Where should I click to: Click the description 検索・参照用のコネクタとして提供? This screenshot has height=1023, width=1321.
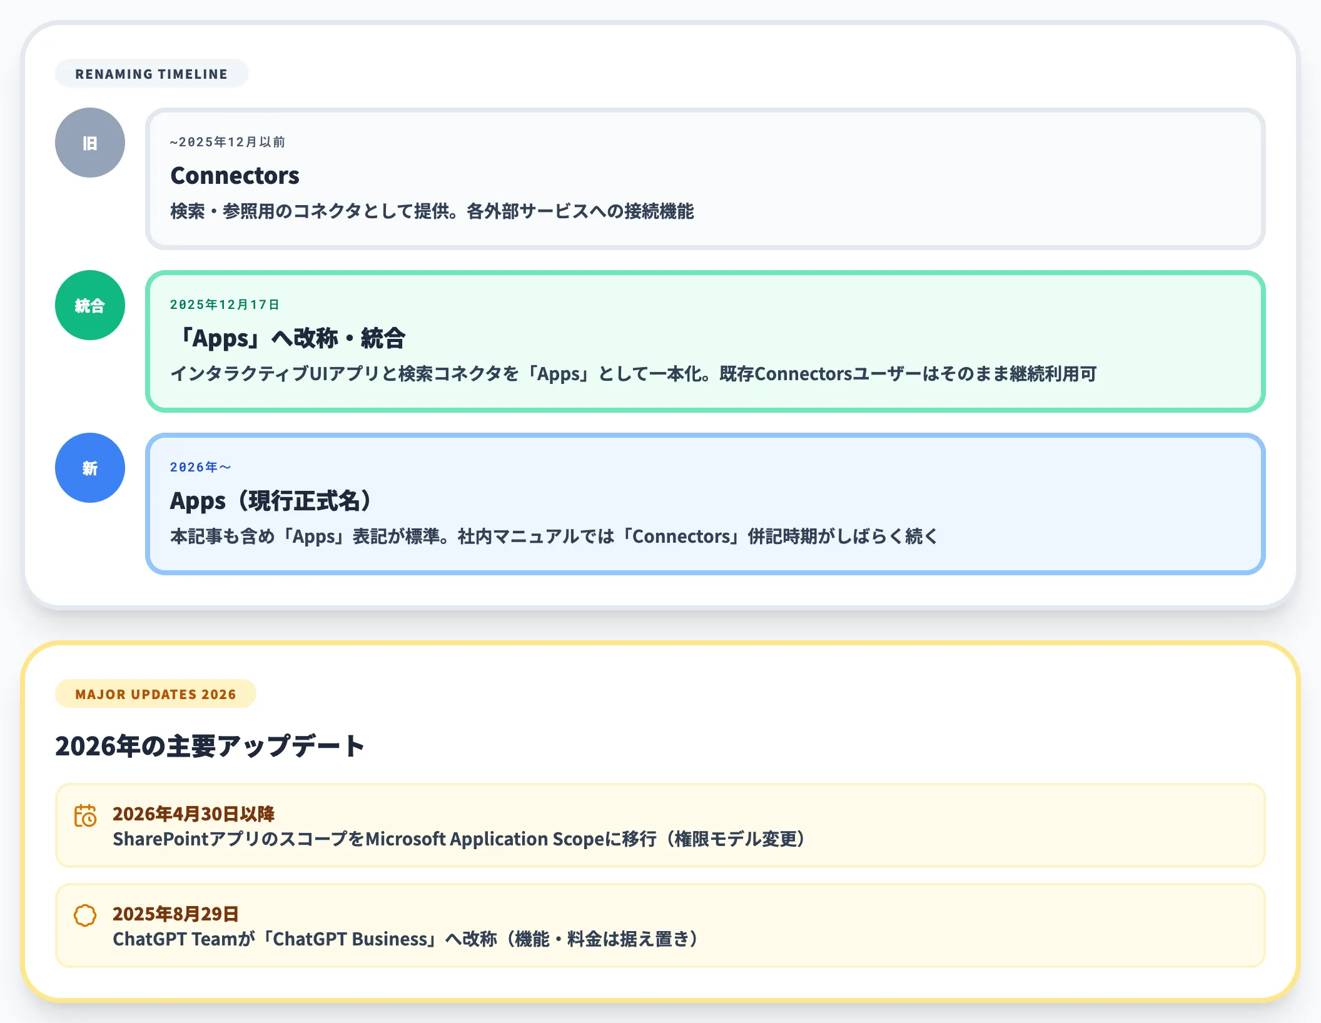point(432,211)
